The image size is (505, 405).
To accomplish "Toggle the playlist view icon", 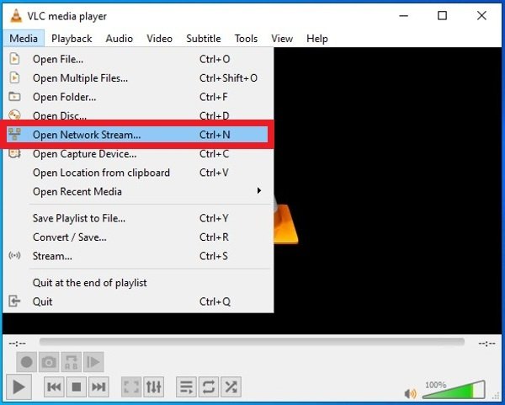I will tap(187, 386).
